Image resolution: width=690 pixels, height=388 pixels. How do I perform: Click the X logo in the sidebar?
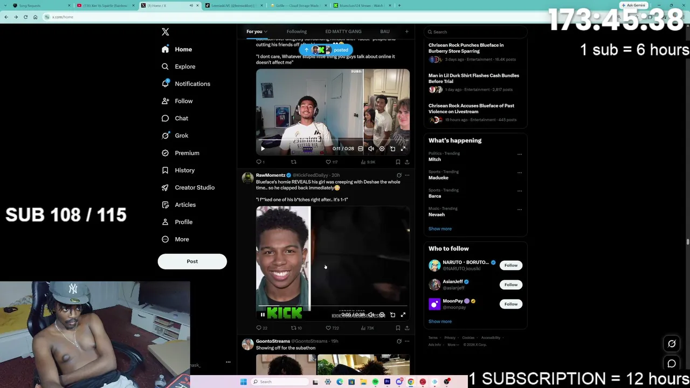(x=165, y=32)
